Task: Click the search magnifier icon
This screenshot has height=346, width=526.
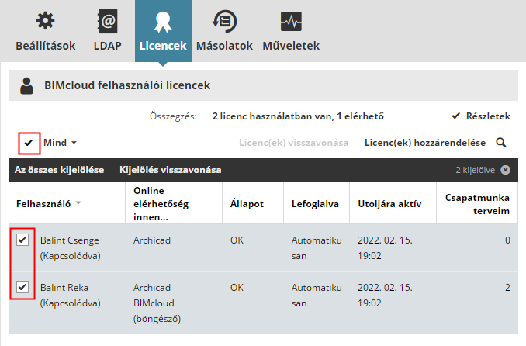Action: (501, 143)
